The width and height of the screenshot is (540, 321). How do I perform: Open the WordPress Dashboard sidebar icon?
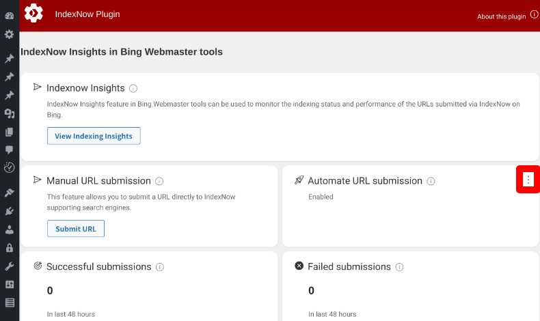click(x=10, y=15)
